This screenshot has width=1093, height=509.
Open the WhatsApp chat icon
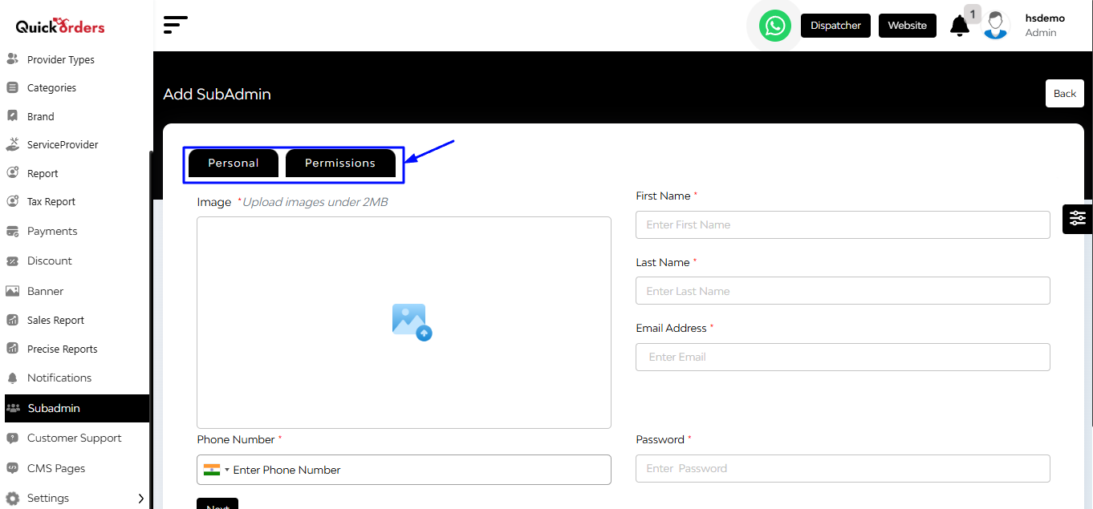(774, 26)
